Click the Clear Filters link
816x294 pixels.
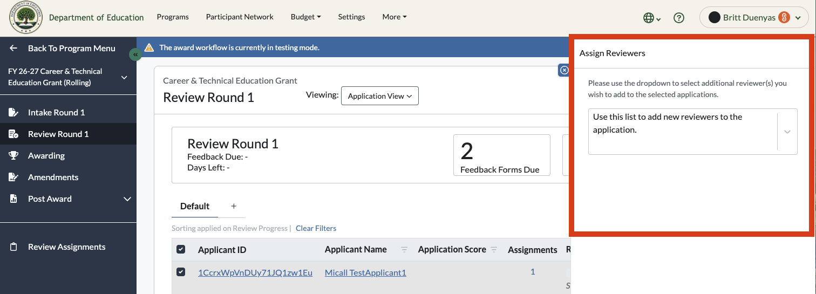tap(316, 228)
